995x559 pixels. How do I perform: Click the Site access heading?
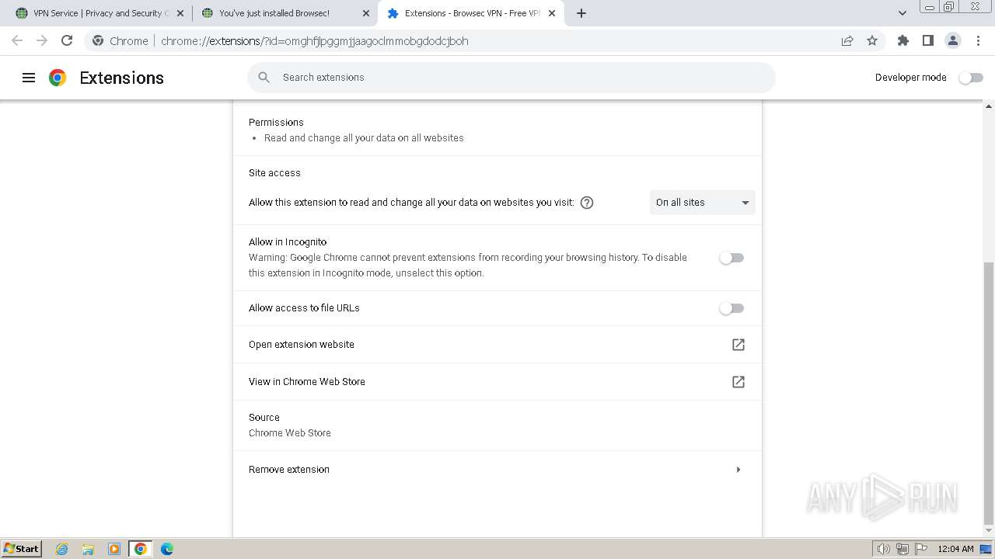(274, 173)
